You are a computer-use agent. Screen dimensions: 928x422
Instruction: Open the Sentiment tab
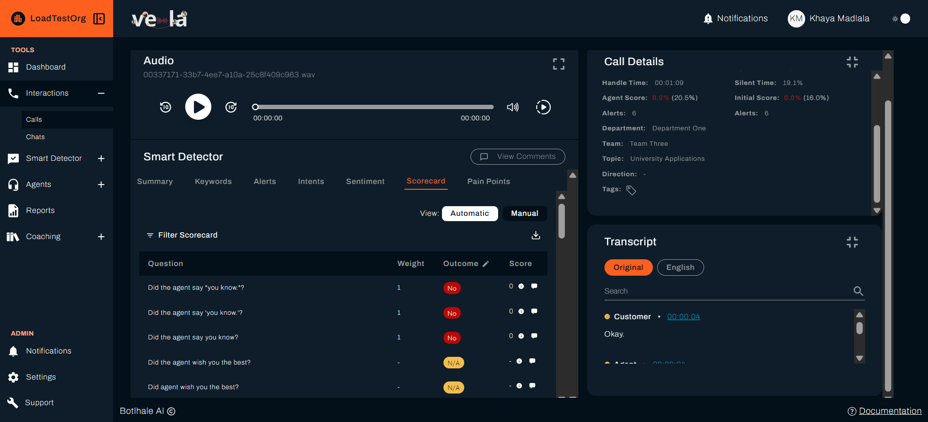[365, 182]
